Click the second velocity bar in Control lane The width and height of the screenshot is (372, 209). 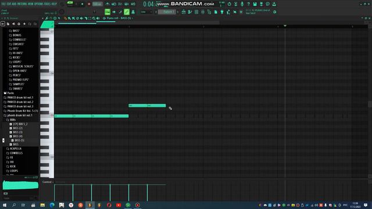pos(73,193)
